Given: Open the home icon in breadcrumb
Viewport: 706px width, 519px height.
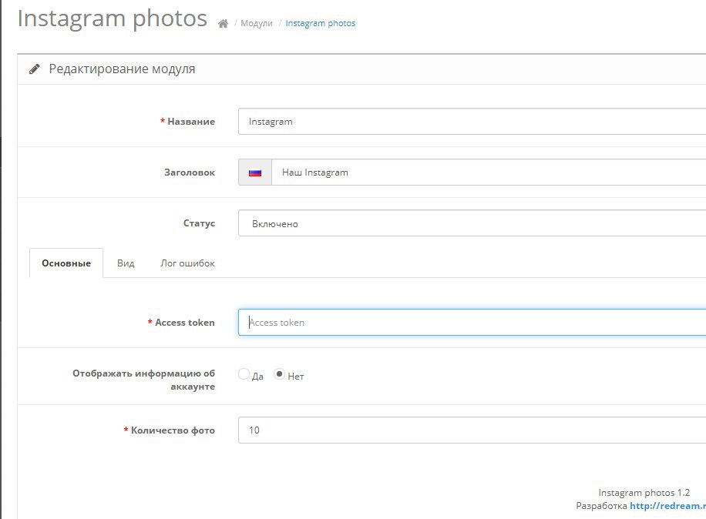Looking at the screenshot, I should click(223, 23).
